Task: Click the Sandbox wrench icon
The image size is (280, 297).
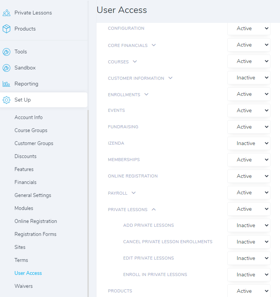Action: pyautogui.click(x=6, y=68)
